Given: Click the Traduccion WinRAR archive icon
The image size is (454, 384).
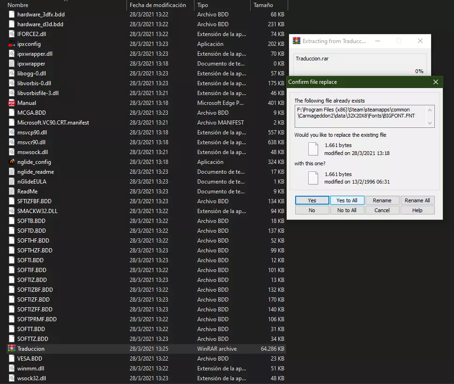Looking at the screenshot, I should point(12,349).
